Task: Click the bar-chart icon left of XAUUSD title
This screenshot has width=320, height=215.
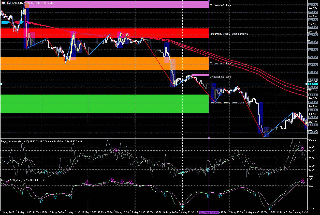Action: coord(8,3)
